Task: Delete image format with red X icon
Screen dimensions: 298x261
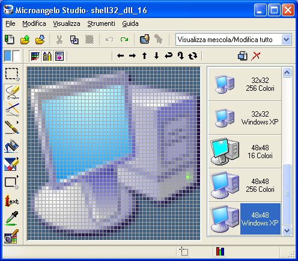Action: coord(256,56)
